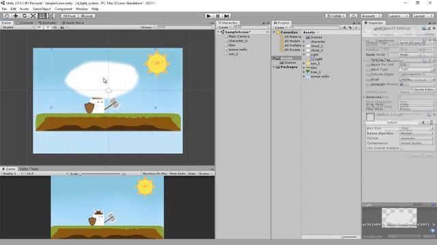Open the File menu

[4, 9]
